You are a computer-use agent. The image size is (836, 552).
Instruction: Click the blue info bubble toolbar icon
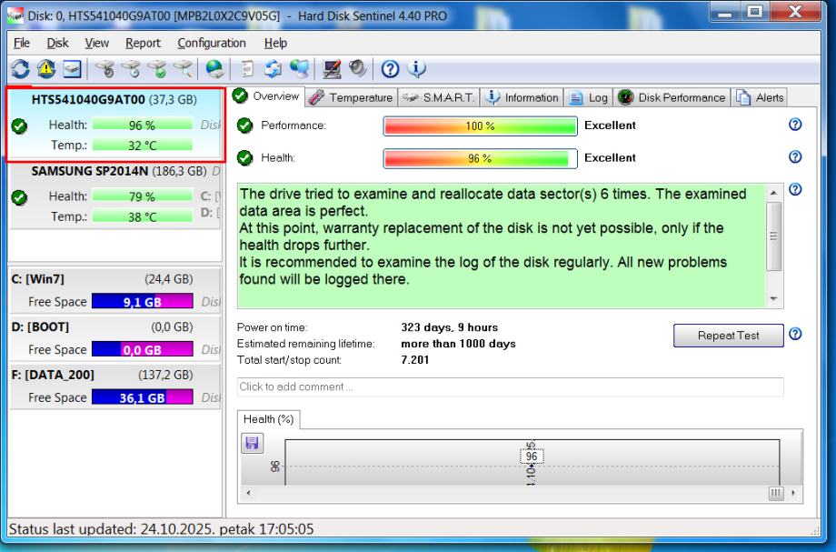pyautogui.click(x=416, y=68)
